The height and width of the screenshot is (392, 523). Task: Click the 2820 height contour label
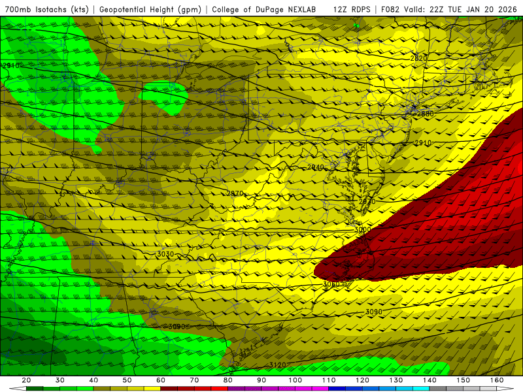(418, 58)
